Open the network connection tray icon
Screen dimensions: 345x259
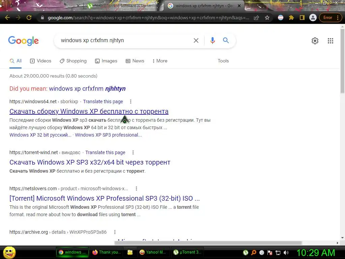coord(278,253)
